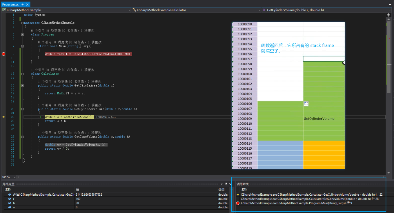Sort Locals by the 类型 column header
The height and width of the screenshot is (213, 394).
point(224,190)
